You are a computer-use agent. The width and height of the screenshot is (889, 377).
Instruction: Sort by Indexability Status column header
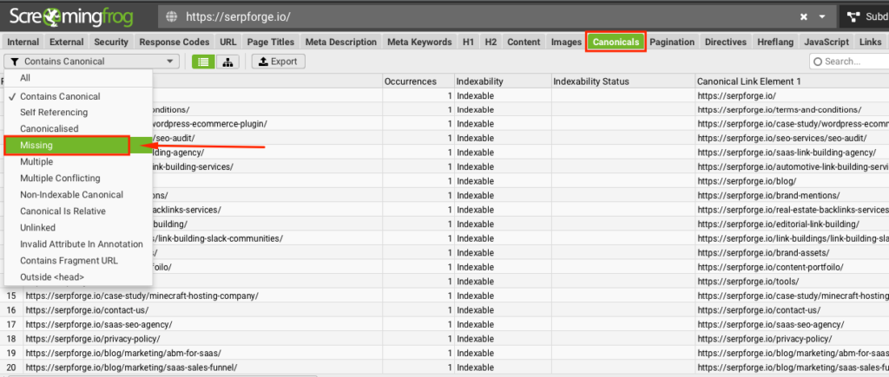pos(623,81)
